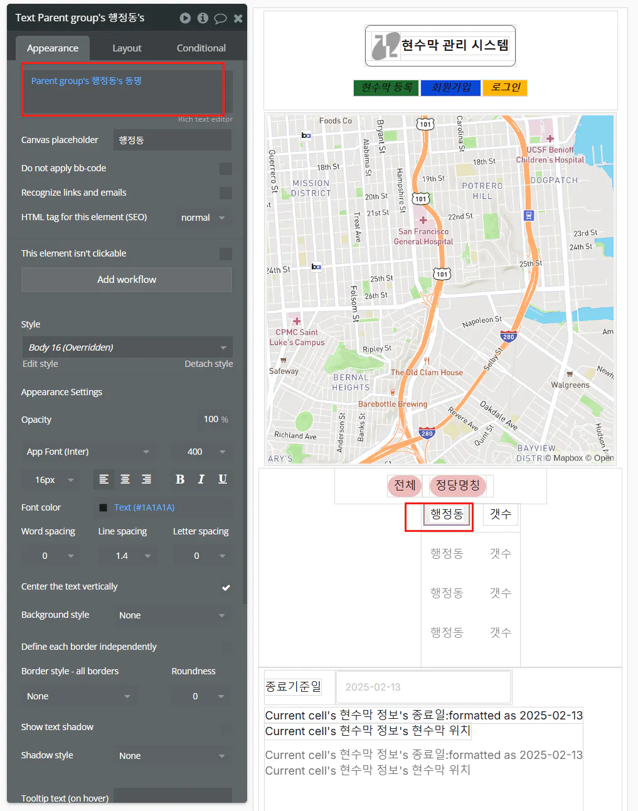Apply italic formatting to the text

(x=201, y=479)
